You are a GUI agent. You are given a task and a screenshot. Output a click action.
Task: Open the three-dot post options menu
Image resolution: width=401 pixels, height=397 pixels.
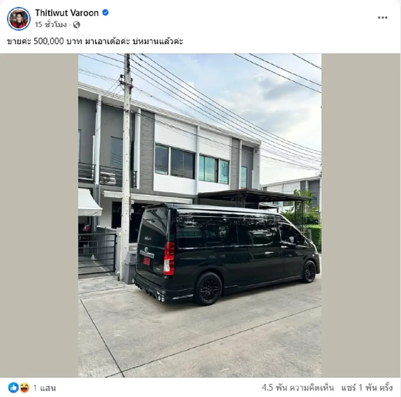click(x=382, y=18)
